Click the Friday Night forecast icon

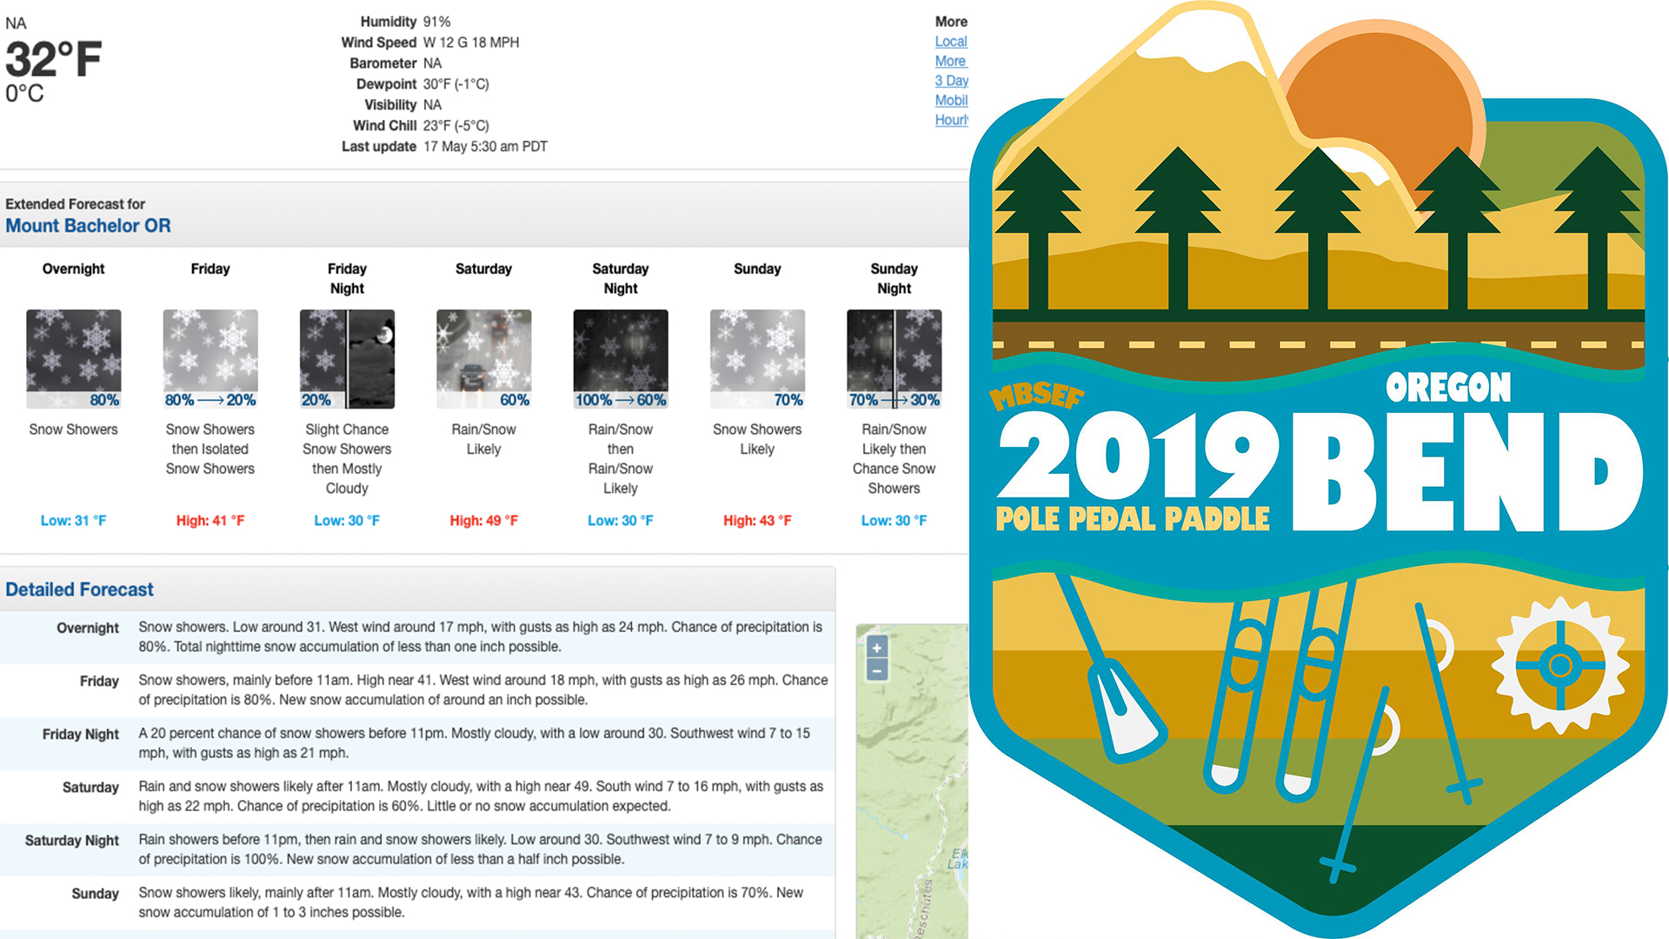[347, 359]
